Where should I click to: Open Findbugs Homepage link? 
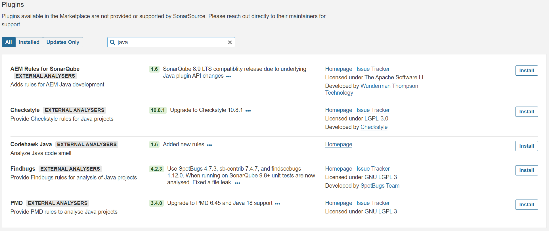point(339,169)
